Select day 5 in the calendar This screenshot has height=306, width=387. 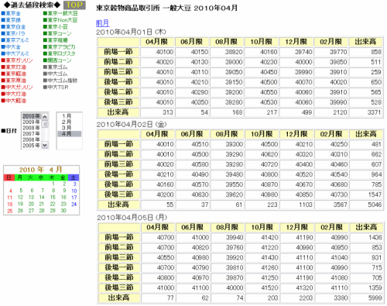pos(21,191)
